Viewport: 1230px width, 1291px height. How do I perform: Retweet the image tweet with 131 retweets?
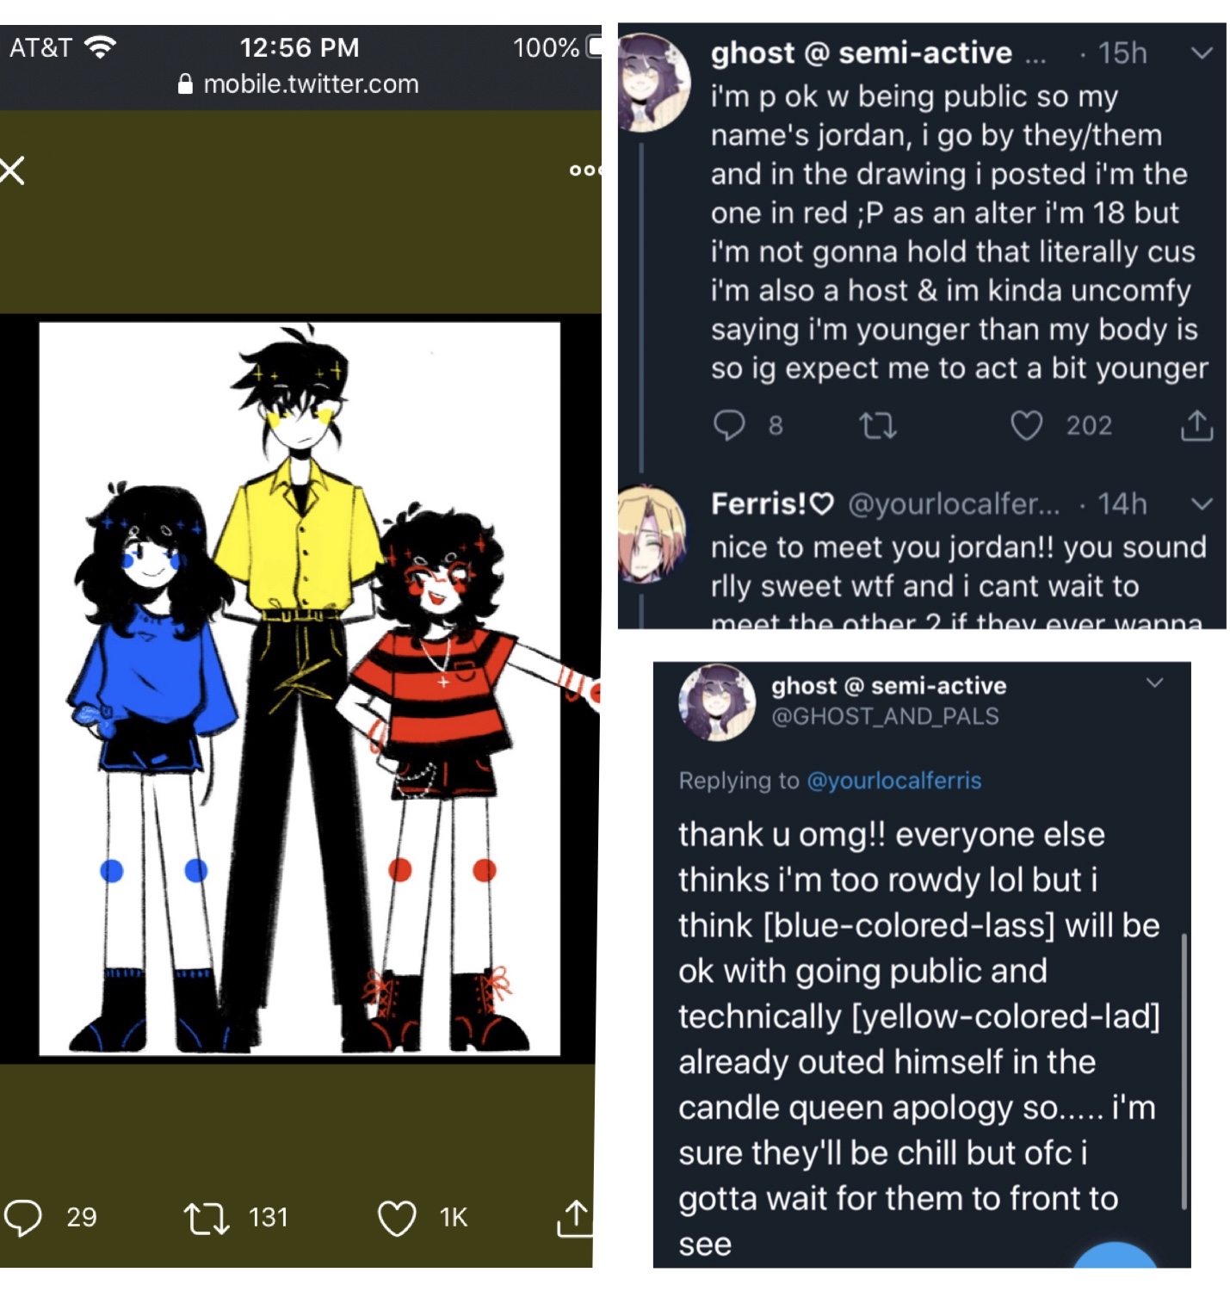pos(206,1218)
